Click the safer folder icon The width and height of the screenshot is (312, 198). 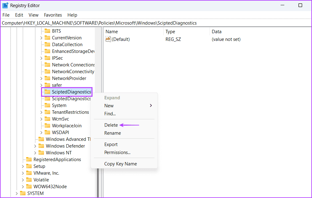pyautogui.click(x=47, y=85)
